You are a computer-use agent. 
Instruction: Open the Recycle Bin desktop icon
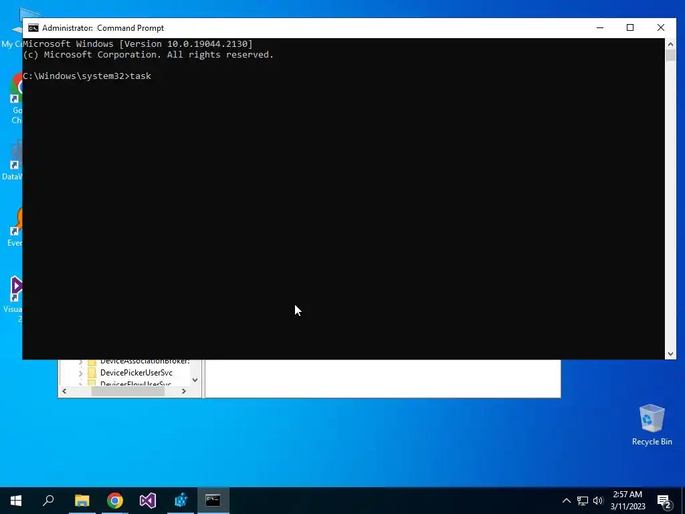coord(652,425)
